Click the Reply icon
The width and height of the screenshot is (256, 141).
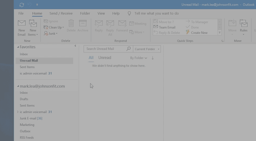99,24
